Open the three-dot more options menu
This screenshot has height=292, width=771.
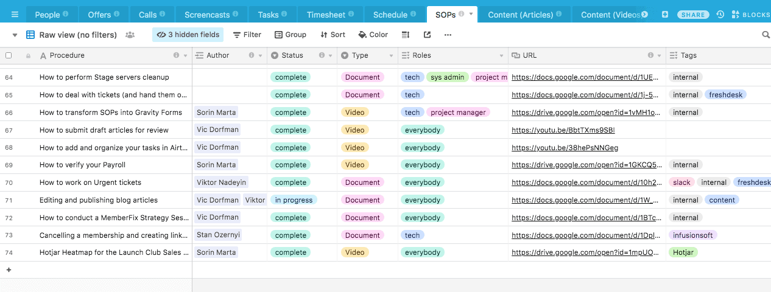[x=448, y=35]
